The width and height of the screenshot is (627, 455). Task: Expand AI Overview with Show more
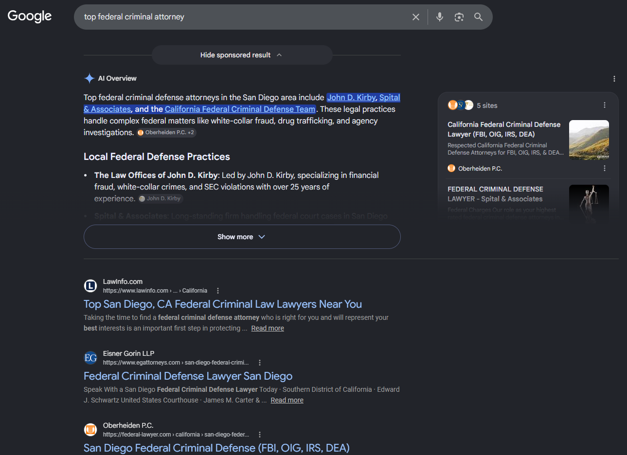[242, 237]
